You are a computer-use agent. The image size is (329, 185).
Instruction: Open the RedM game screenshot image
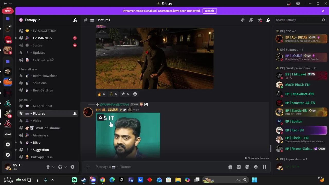coord(154,58)
